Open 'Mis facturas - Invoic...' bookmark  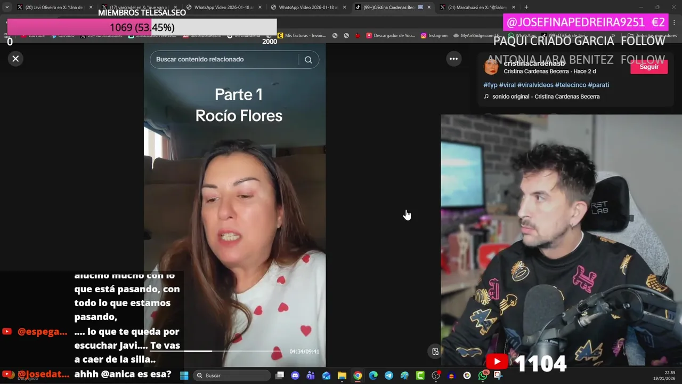click(x=302, y=36)
